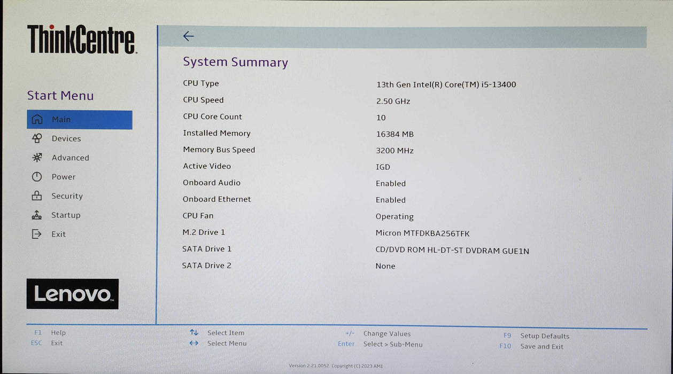Click the Power clock icon

pyautogui.click(x=37, y=176)
